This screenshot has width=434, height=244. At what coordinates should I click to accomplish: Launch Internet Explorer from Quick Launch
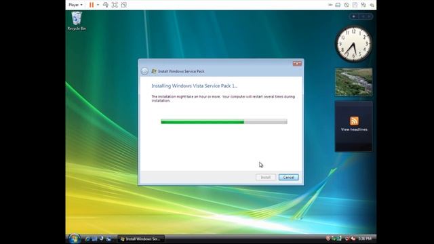[87, 239]
